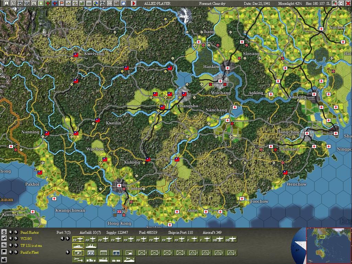The width and height of the screenshot is (352, 264).
Task: Go to next air unit after VCS-9/1
Action: click(x=16, y=239)
